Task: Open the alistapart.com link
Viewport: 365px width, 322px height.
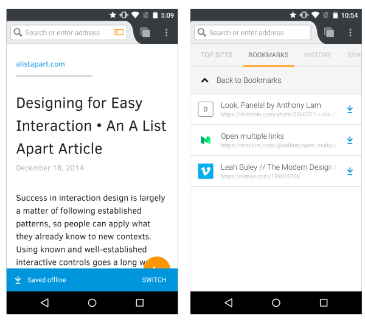Action: point(40,64)
